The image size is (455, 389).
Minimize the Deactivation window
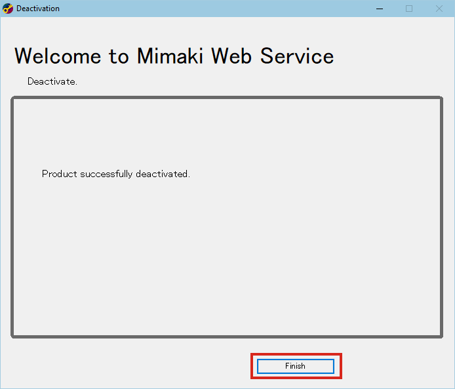(379, 9)
